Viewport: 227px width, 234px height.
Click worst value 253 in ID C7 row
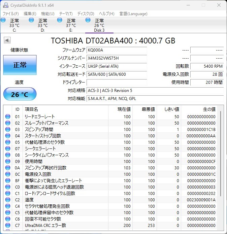[x=151, y=226]
